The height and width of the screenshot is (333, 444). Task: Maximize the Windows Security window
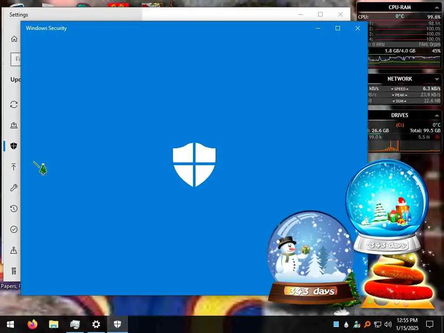337,28
